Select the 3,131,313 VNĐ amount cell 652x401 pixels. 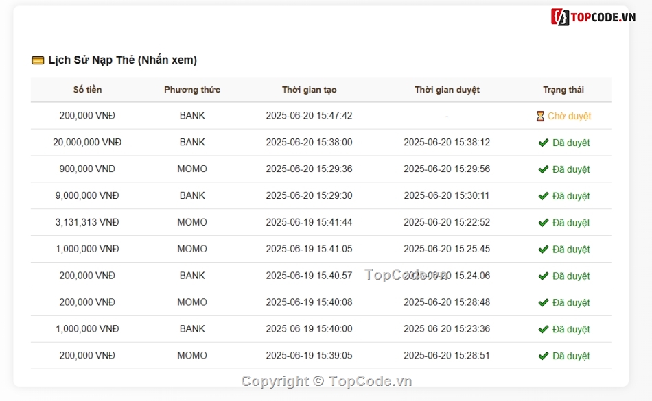[x=87, y=222]
